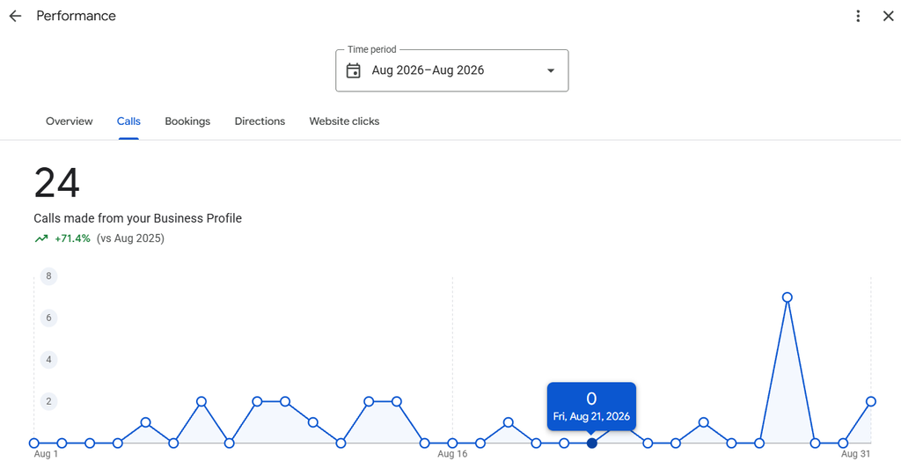
Task: Click the peak data point near 7 calls
Action: tap(787, 297)
